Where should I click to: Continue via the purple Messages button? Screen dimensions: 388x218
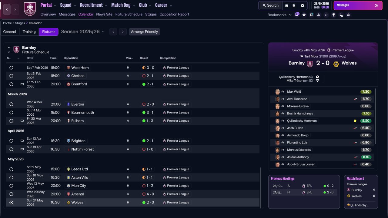(358, 5)
